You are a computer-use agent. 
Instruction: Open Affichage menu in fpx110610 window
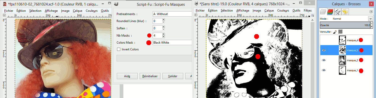tap(51, 11)
